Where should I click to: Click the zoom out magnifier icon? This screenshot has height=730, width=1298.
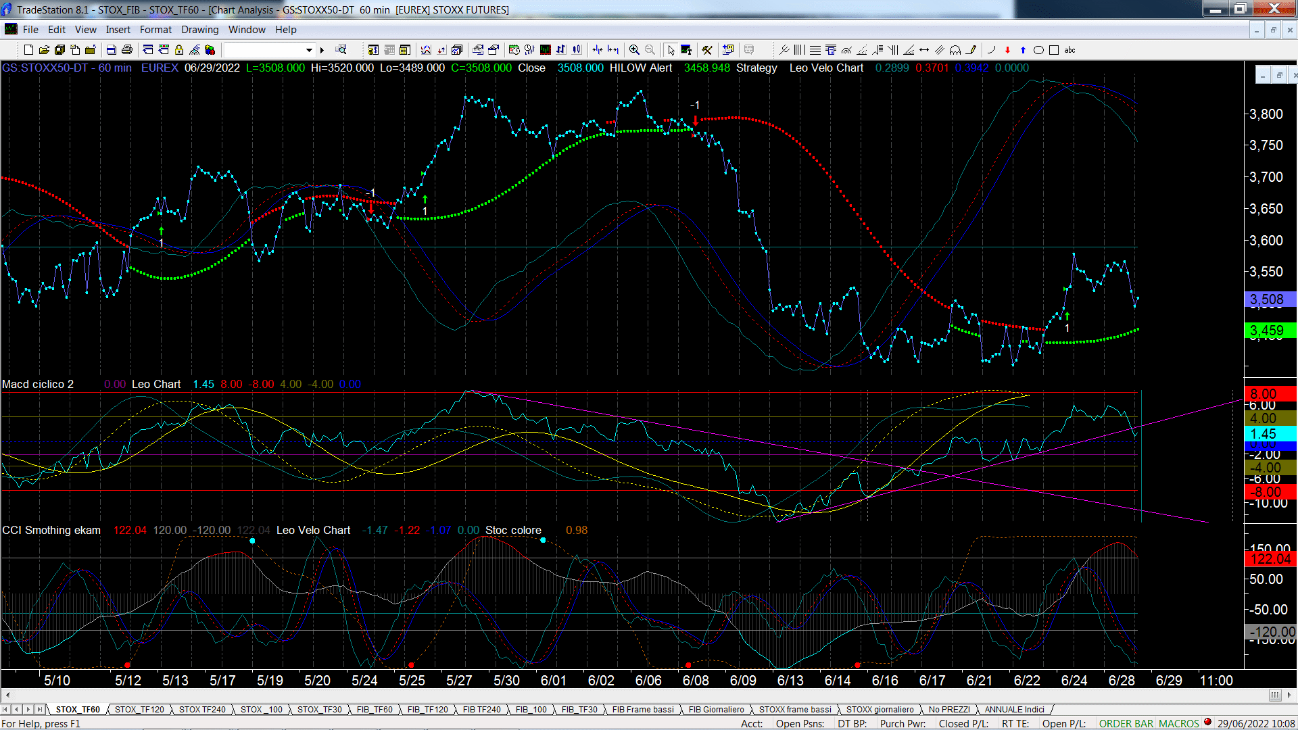click(x=650, y=50)
